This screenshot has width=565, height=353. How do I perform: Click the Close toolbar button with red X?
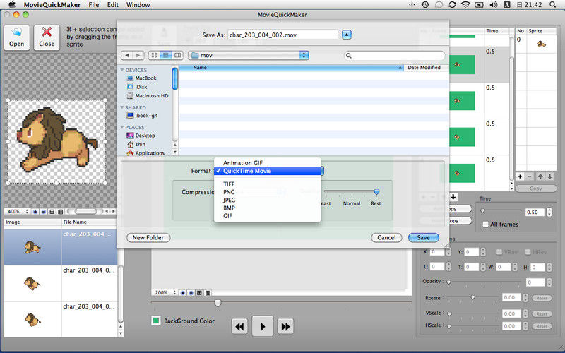(x=47, y=37)
